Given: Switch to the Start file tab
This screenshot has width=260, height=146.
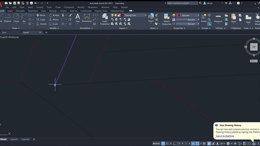Looking at the screenshot, I should coord(4,32).
